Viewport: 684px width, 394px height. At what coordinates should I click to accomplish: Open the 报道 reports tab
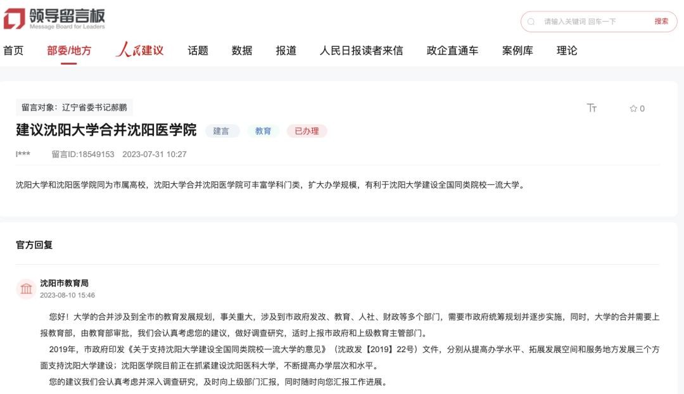(286, 51)
